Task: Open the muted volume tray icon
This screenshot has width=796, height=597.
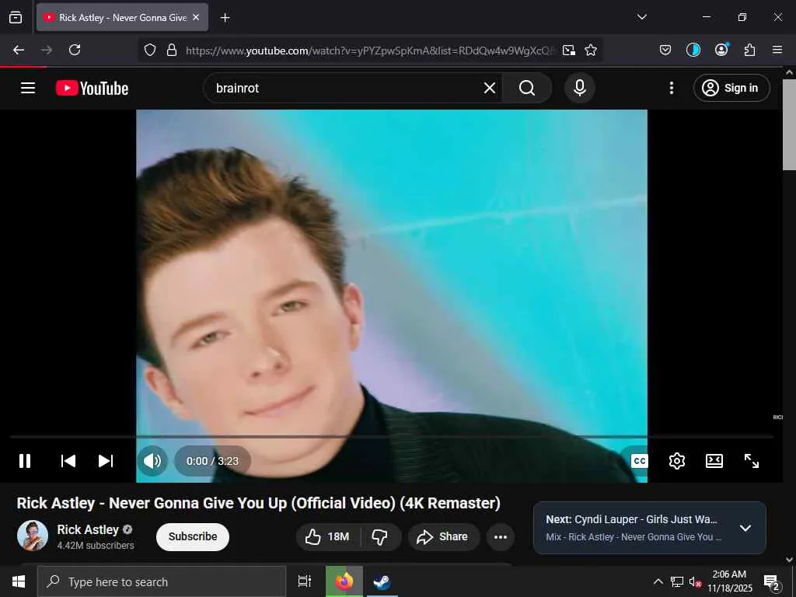Action: pos(695,581)
